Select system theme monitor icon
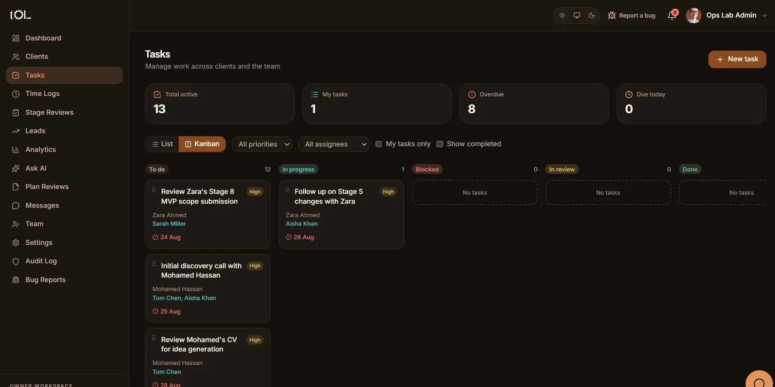This screenshot has width=775, height=387. (577, 15)
